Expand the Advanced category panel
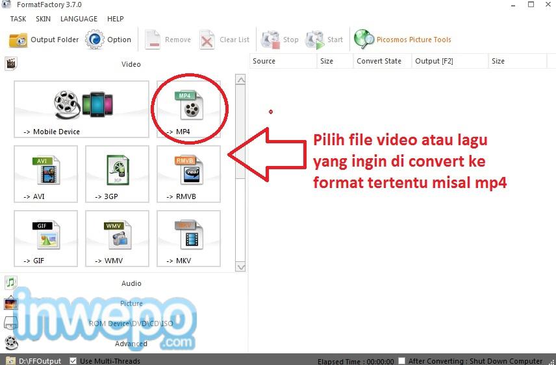556x365 pixels. (131, 344)
